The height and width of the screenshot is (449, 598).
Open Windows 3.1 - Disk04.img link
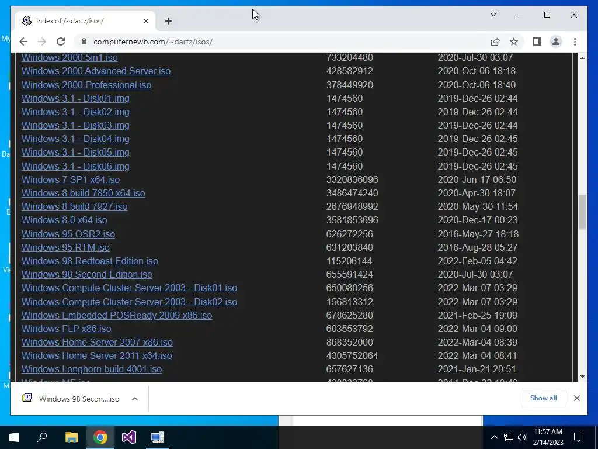point(75,139)
